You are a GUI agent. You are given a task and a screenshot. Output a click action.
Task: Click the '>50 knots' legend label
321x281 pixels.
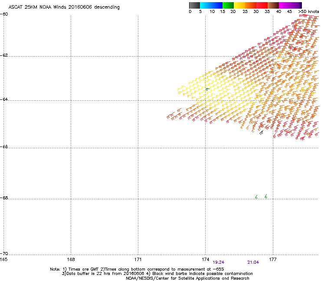tap(308, 12)
